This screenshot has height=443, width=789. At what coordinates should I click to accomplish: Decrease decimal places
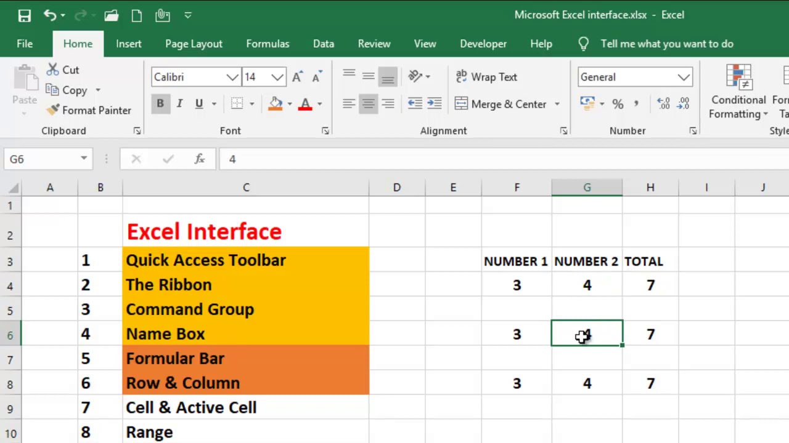pyautogui.click(x=683, y=104)
